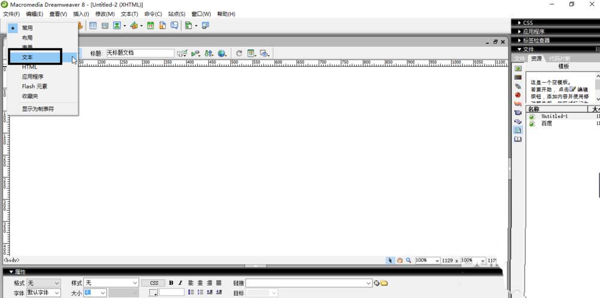The image size is (600, 298).
Task: Click the Images insert icon
Action: [x=117, y=26]
